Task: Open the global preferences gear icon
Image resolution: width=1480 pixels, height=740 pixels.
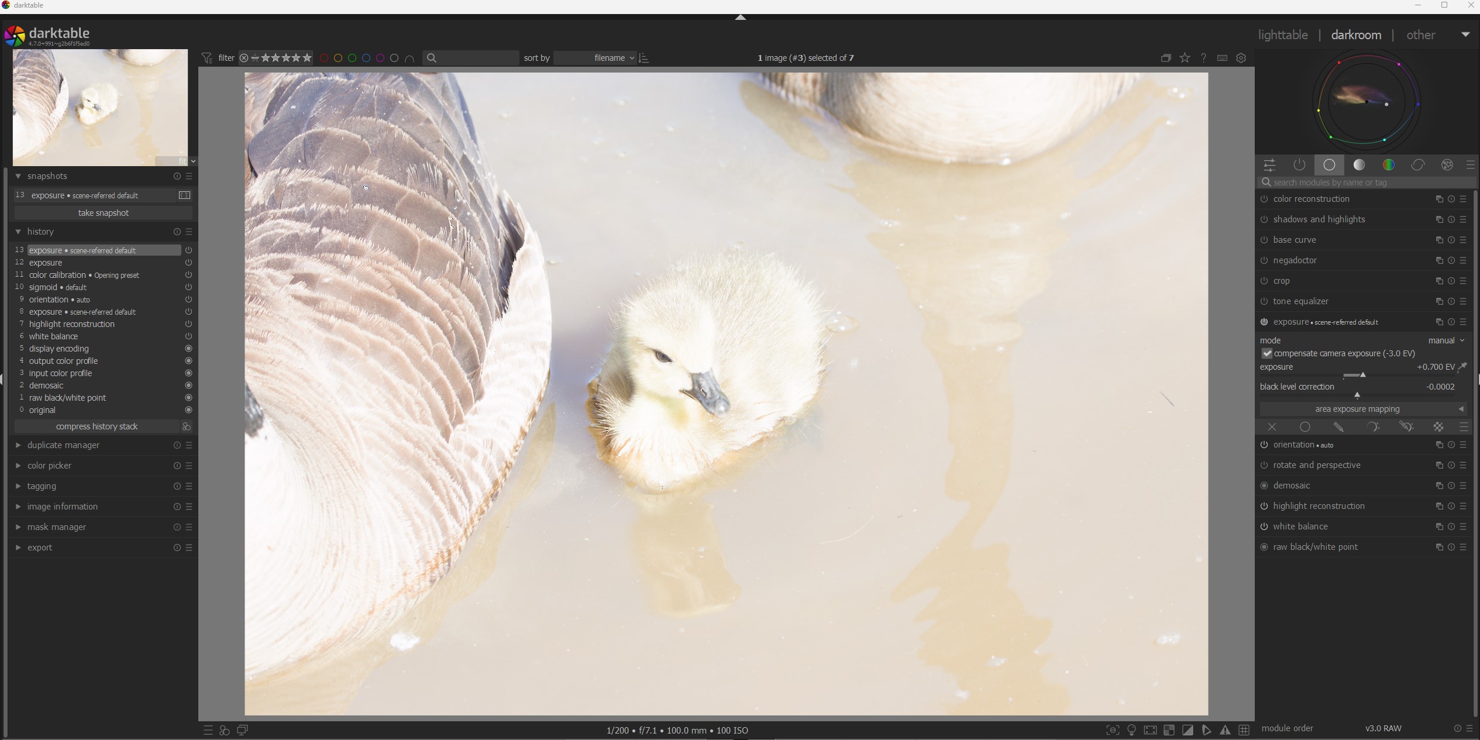Action: point(1241,58)
